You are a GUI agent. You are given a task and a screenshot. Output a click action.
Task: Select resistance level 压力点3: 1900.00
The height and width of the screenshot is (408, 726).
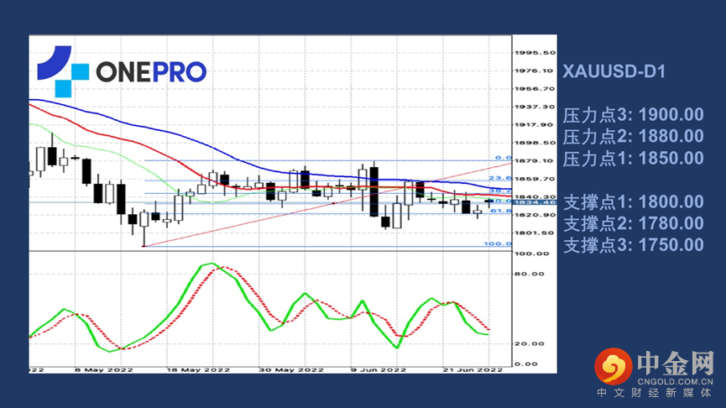[634, 115]
